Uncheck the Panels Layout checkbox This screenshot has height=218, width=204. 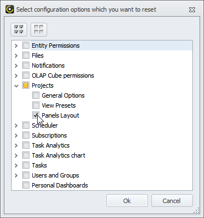35,115
